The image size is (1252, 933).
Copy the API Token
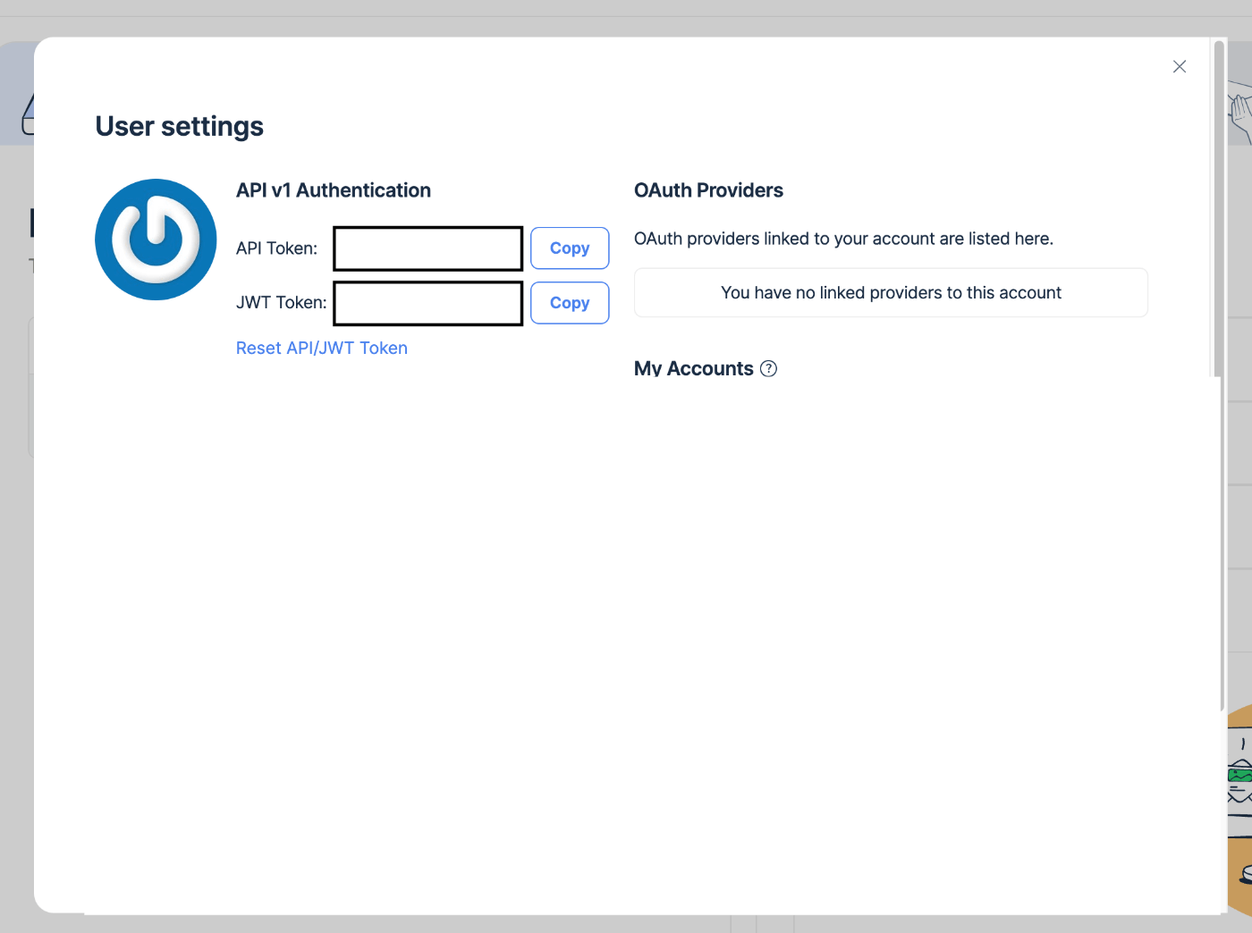(570, 248)
